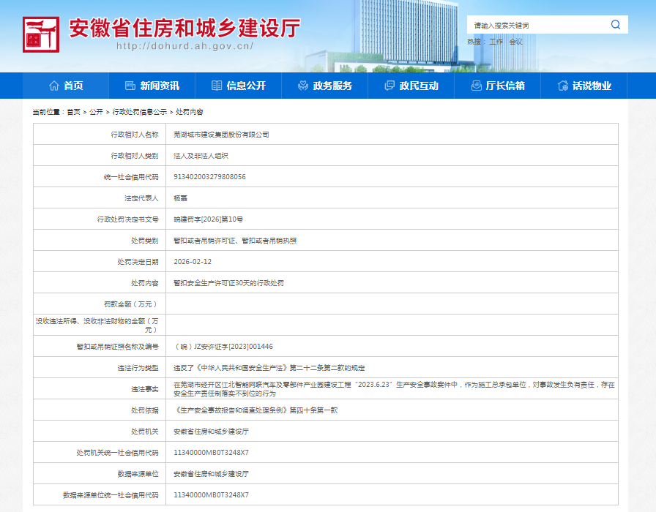
Task: Click the service icon beside 政务服务
Action: [303, 86]
